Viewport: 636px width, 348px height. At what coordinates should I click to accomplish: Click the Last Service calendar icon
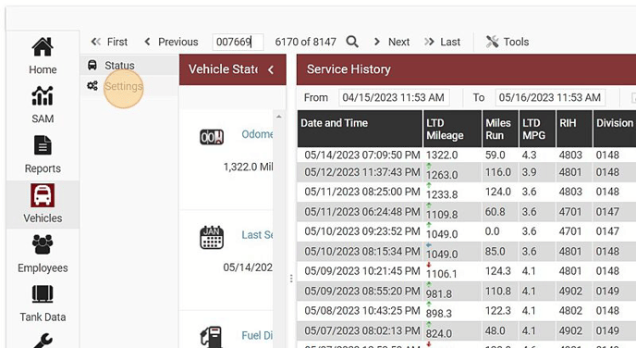click(x=212, y=238)
